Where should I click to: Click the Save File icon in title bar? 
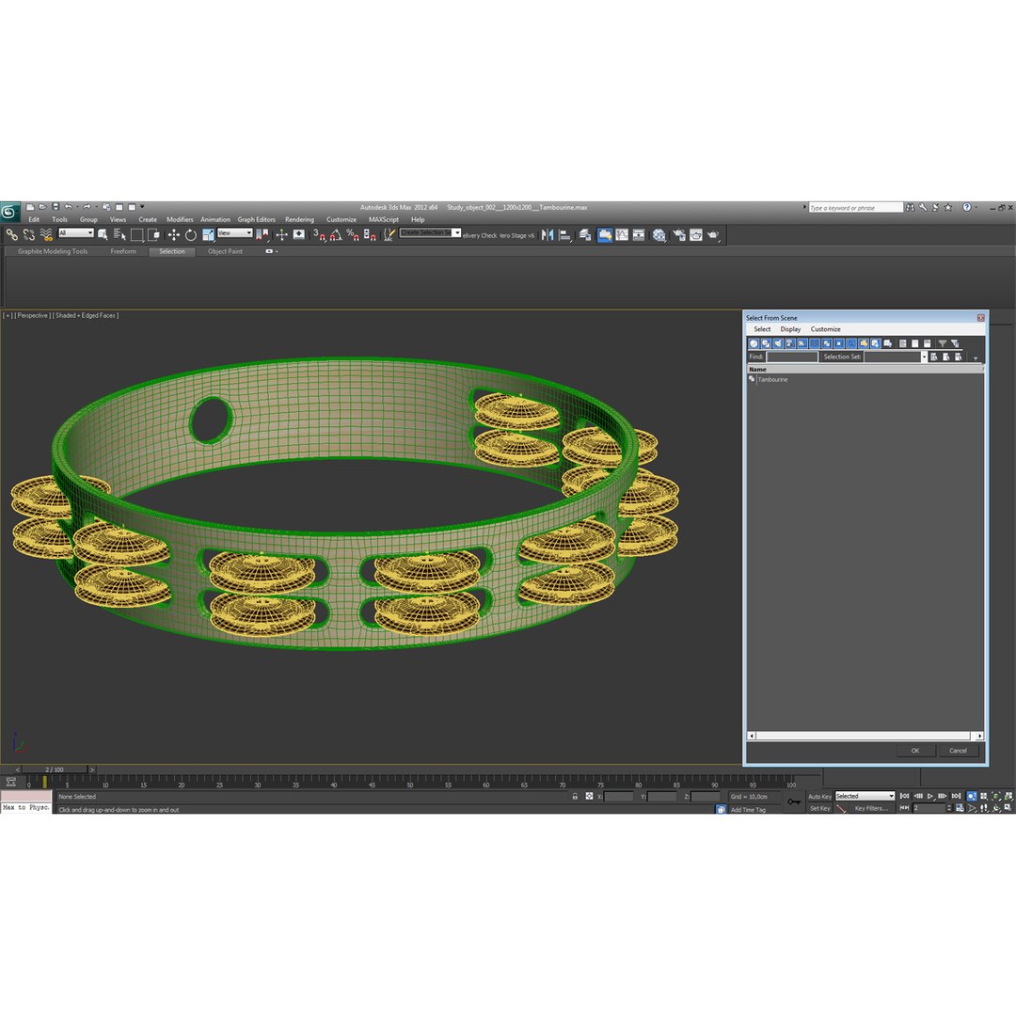56,207
